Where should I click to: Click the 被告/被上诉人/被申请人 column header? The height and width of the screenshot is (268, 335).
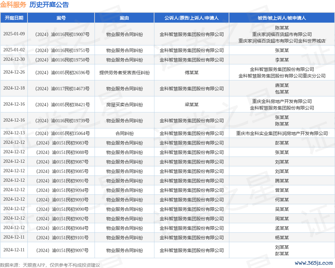pos(282,18)
